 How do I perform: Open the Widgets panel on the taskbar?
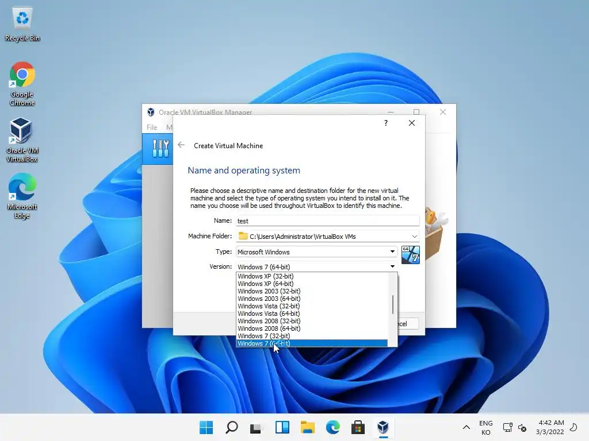coord(282,427)
